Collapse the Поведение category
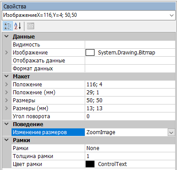This screenshot has height=170, width=177. click(x=7, y=124)
